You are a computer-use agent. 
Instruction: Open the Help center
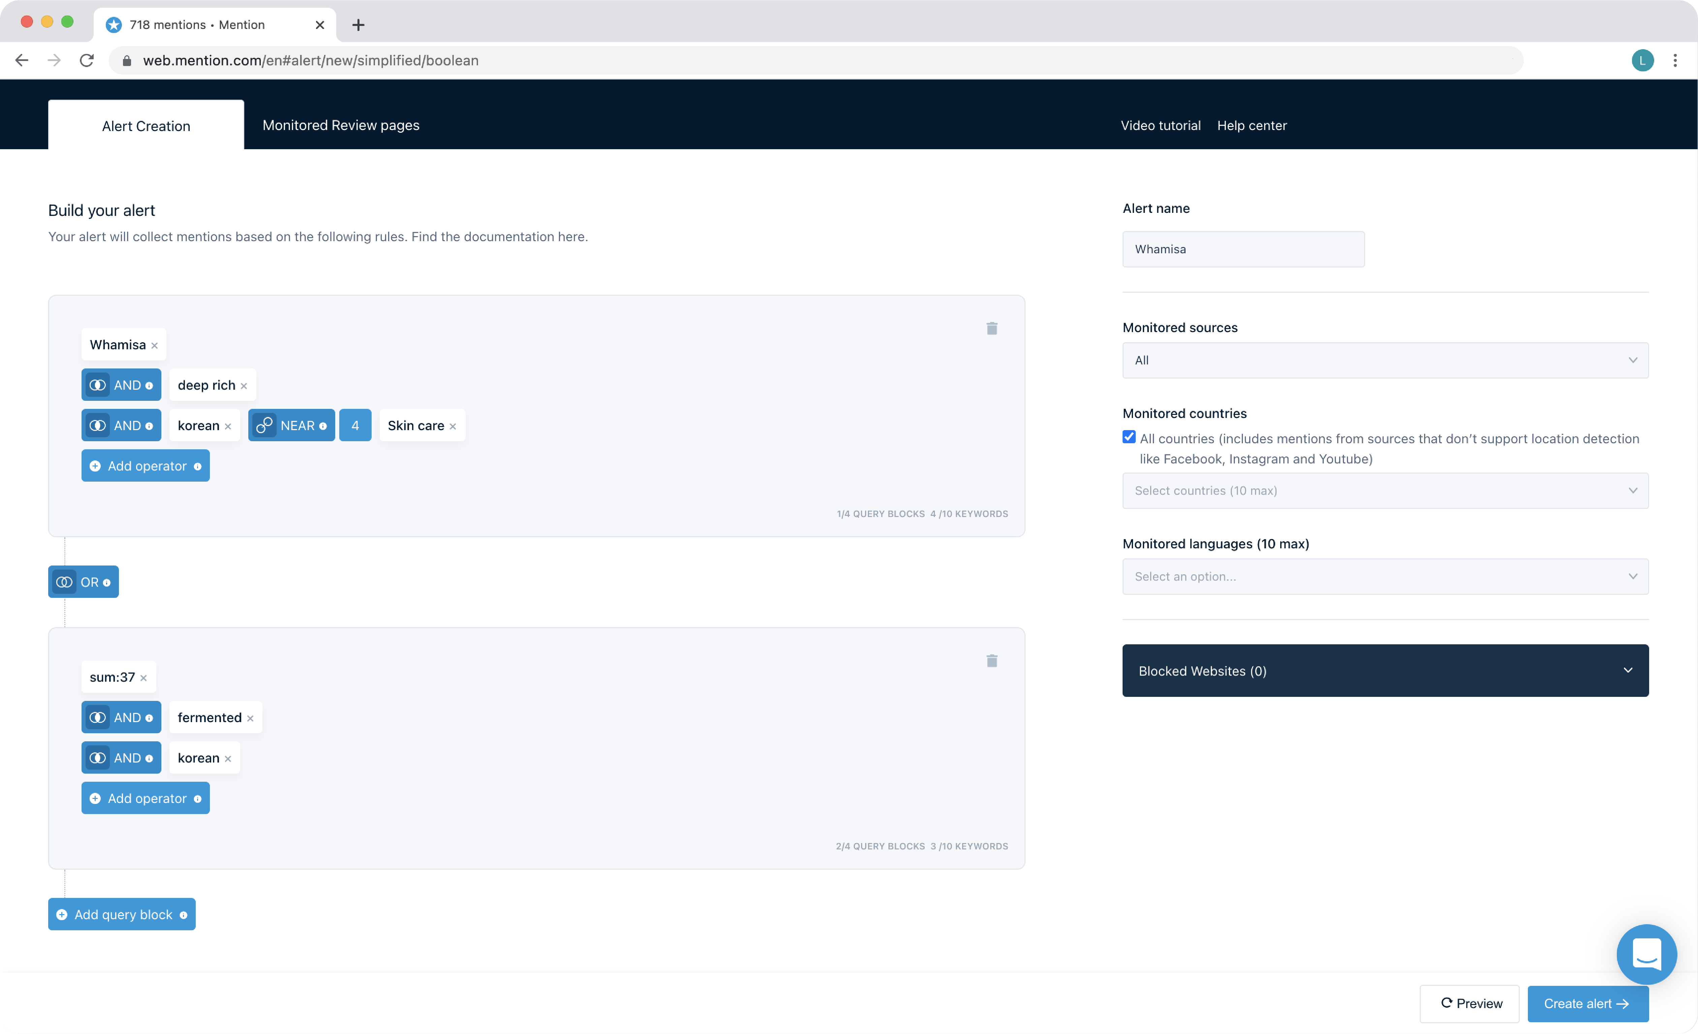click(x=1252, y=125)
